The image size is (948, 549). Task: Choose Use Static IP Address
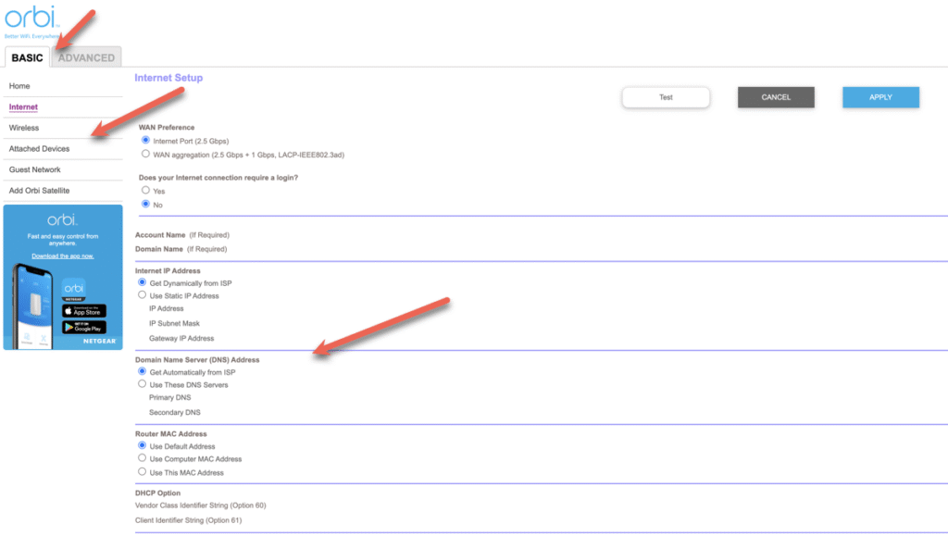(x=143, y=295)
